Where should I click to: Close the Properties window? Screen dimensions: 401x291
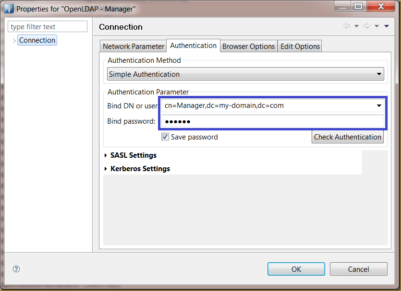point(381,6)
